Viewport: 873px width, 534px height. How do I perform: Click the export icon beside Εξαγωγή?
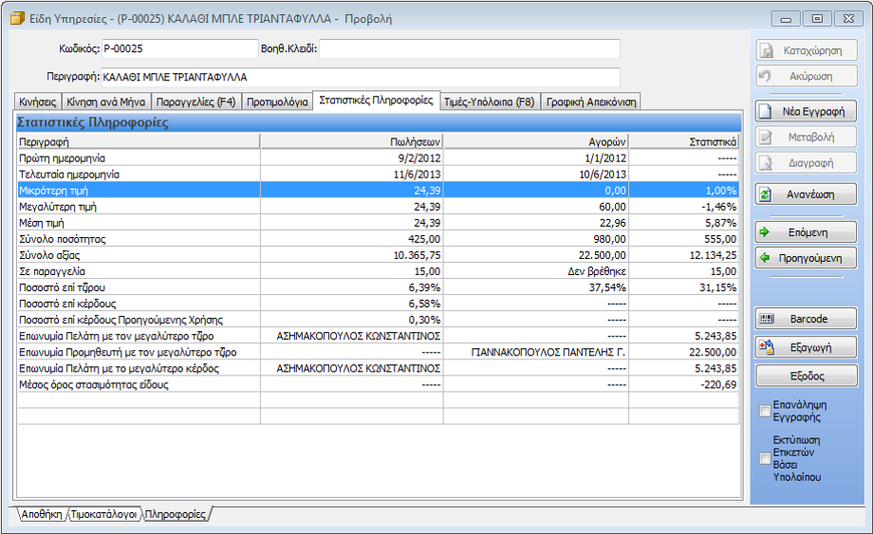(x=766, y=347)
